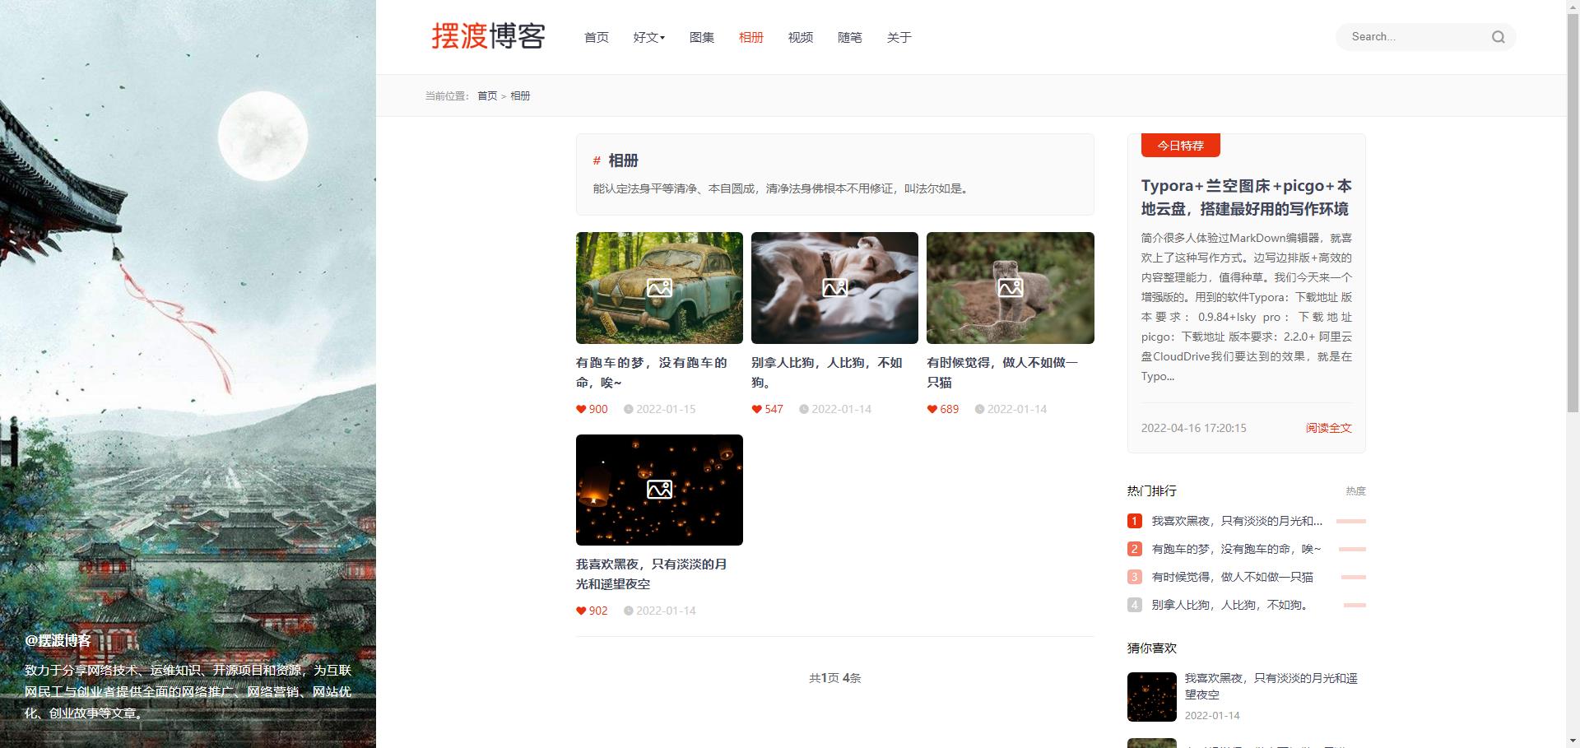Open post 有跑车的梦，没有跑车的命 title
Image resolution: width=1580 pixels, height=748 pixels.
coord(651,373)
